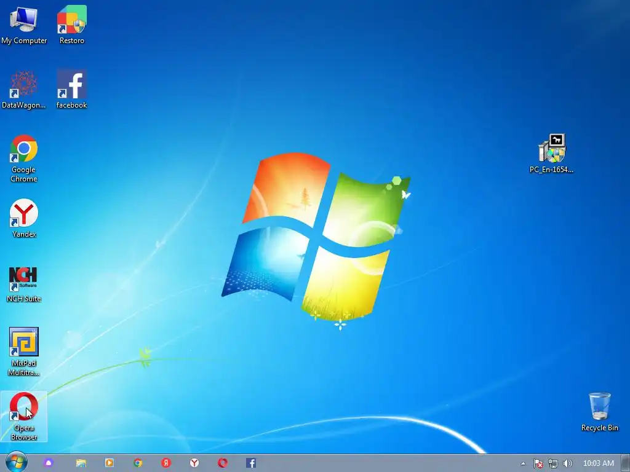Select the MixPad Multitrack desktop shortcut
Viewport: 630px width, 472px height.
point(24,352)
